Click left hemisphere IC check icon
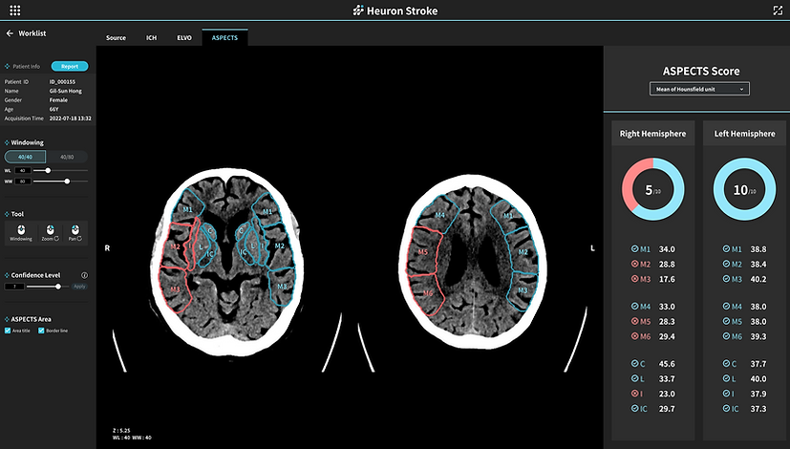 click(x=727, y=409)
